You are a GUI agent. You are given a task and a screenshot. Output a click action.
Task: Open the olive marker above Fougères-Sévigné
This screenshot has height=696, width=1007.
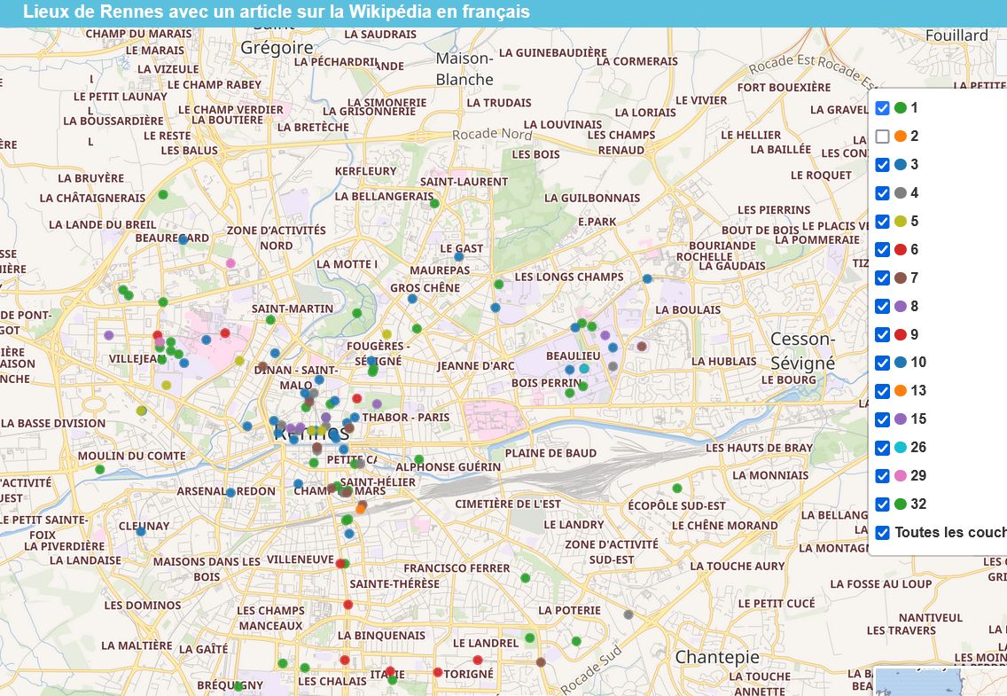386,334
